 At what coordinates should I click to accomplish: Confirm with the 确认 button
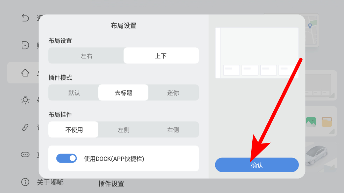(257, 165)
